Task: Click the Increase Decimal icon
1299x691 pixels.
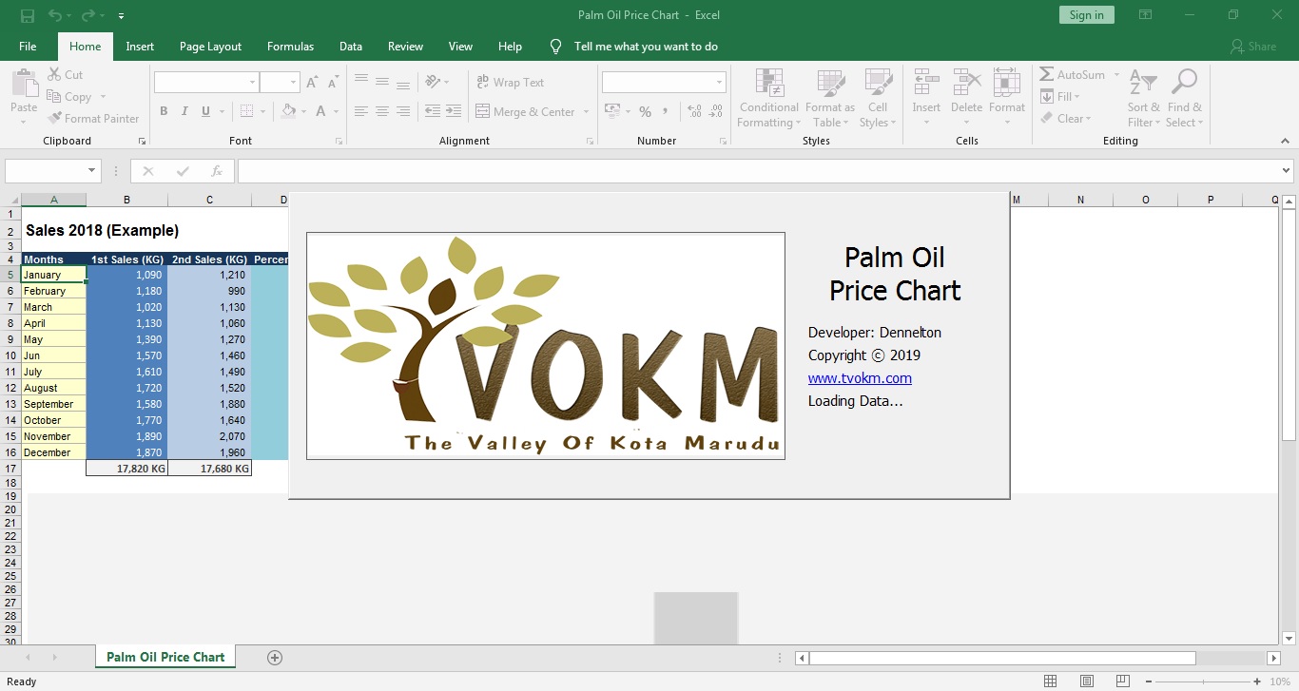Action: [694, 111]
